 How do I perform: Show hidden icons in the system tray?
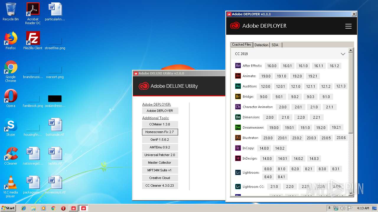330,208
